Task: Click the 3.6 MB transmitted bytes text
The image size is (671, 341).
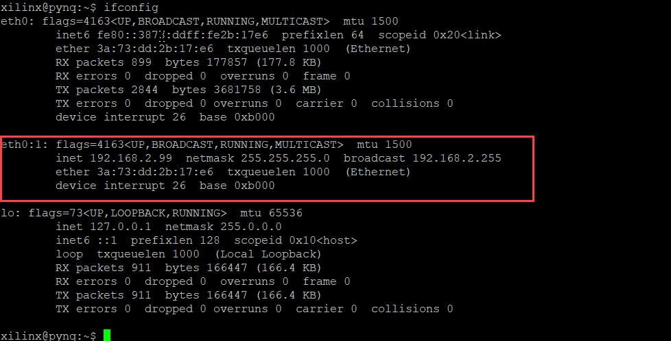Action: (295, 90)
